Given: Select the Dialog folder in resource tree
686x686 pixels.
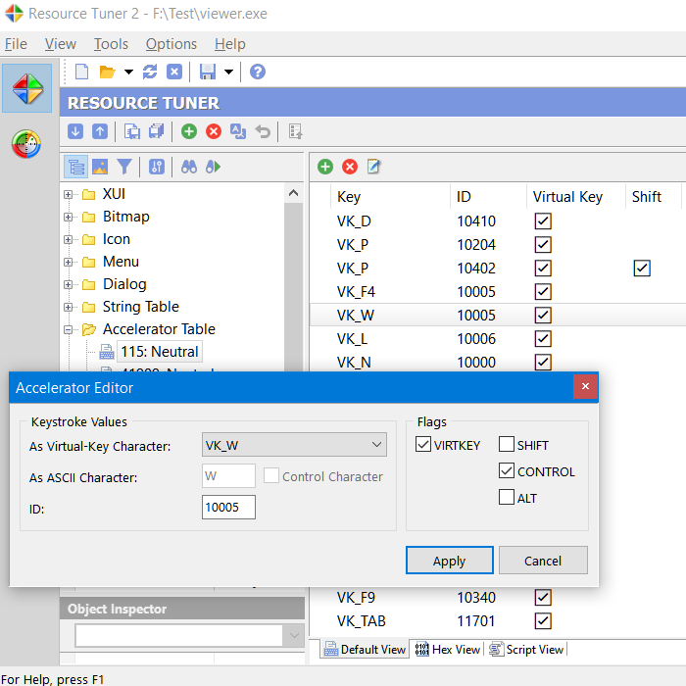Looking at the screenshot, I should [124, 284].
